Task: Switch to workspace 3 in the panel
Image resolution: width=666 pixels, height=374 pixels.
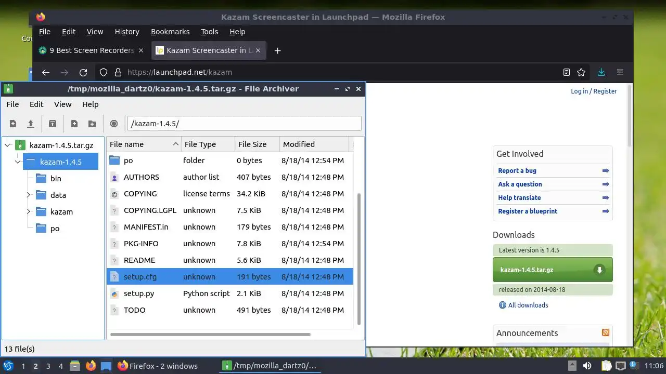Action: 48,366
